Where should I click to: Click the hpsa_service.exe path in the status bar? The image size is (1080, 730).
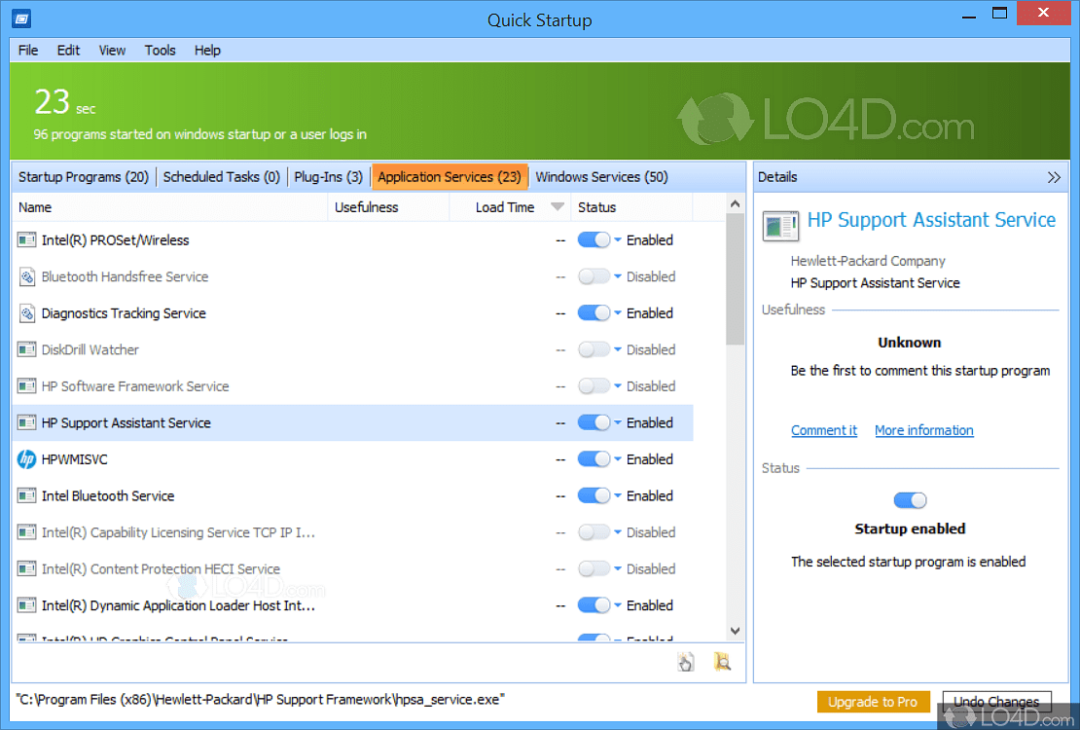260,699
